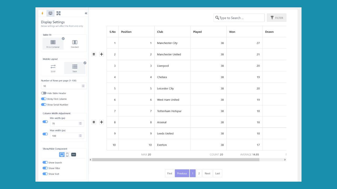This screenshot has width=337, height=189.
Task: Click the S.No column header
Action: 113,32
